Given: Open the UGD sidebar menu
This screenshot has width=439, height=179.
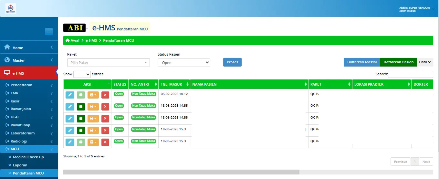Looking at the screenshot, I should (29, 117).
